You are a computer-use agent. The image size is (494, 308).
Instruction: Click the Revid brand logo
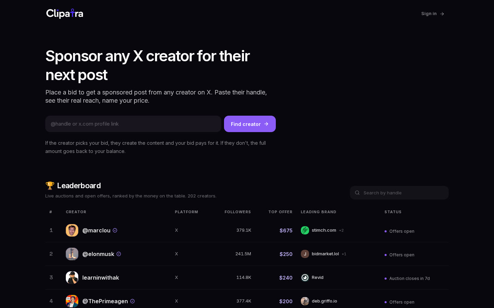(x=305, y=278)
